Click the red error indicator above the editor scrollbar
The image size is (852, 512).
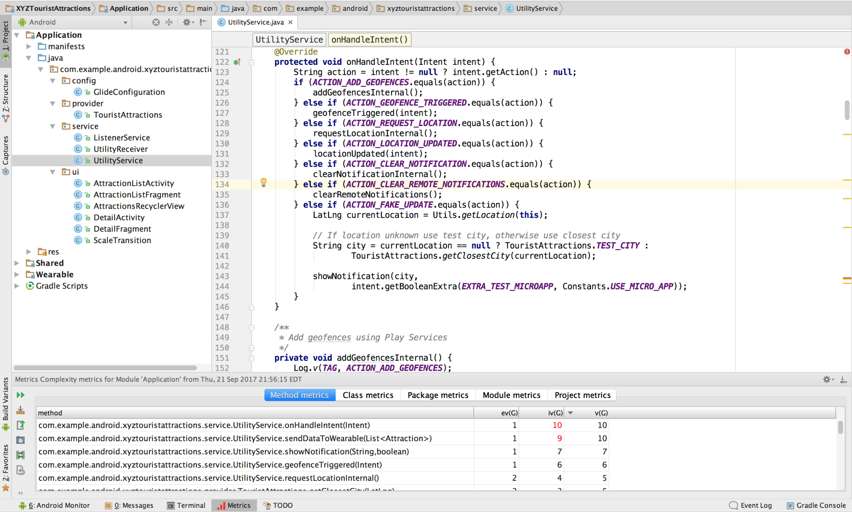847,52
